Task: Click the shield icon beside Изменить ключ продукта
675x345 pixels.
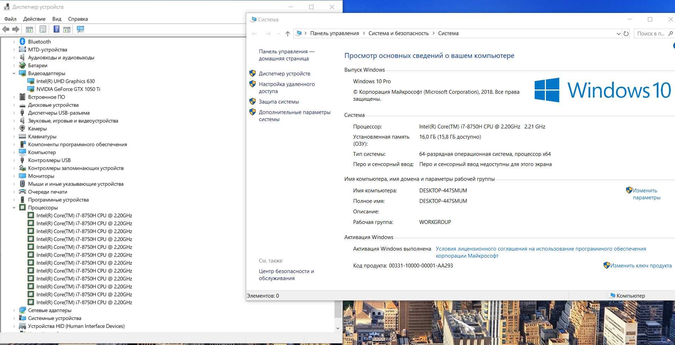Action: click(606, 265)
